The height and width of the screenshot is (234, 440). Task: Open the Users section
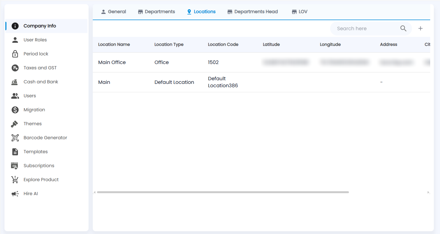point(47,96)
